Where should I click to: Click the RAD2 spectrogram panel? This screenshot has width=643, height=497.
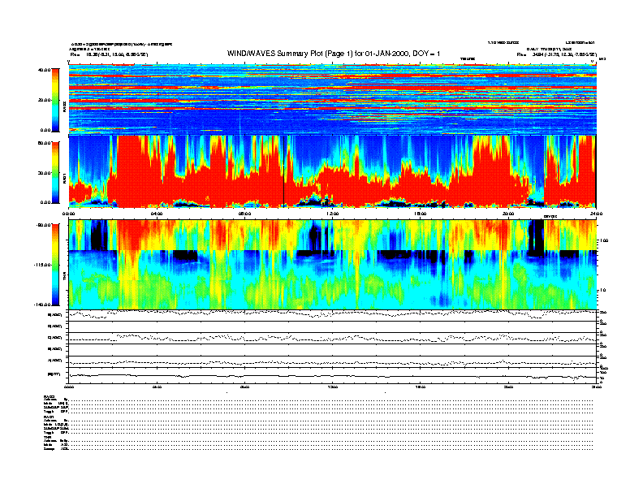(333, 100)
